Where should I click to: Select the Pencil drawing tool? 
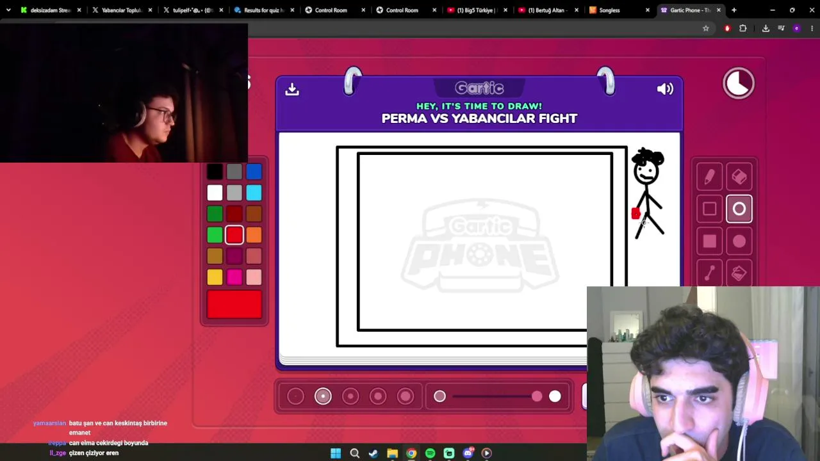pyautogui.click(x=709, y=177)
